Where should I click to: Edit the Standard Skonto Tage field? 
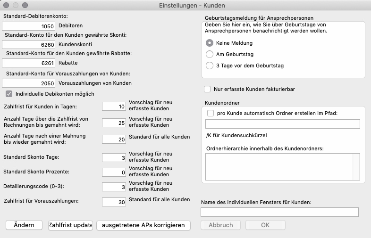(x=112, y=157)
